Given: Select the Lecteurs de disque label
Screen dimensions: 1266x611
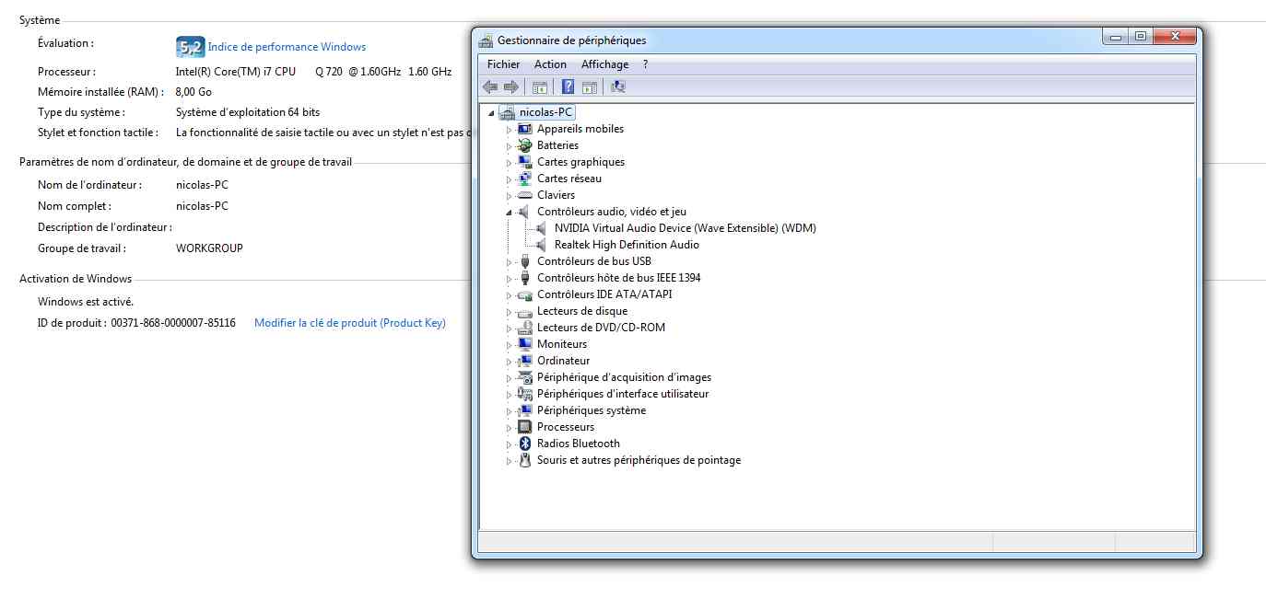Looking at the screenshot, I should [582, 311].
